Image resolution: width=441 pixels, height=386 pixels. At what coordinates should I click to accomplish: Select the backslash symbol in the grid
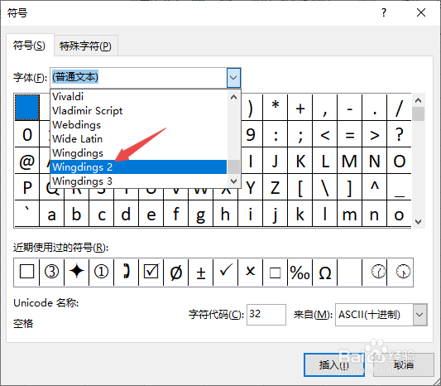(325, 187)
